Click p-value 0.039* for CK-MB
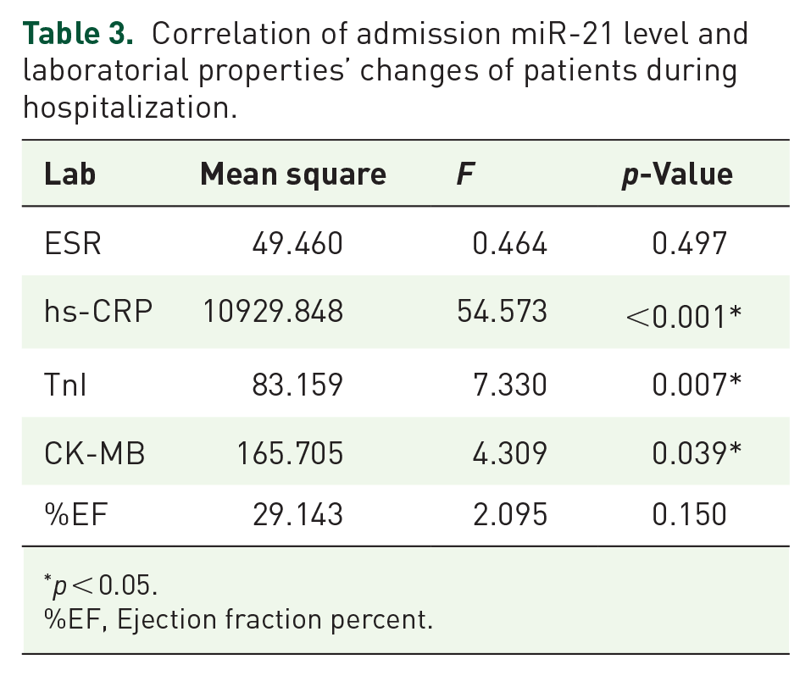Image resolution: width=811 pixels, height=676 pixels. tap(697, 453)
